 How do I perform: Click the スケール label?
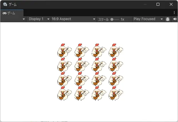[103, 19]
